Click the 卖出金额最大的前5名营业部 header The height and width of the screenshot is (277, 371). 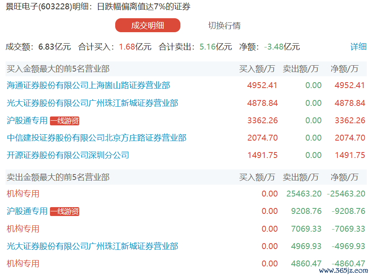coord(58,177)
